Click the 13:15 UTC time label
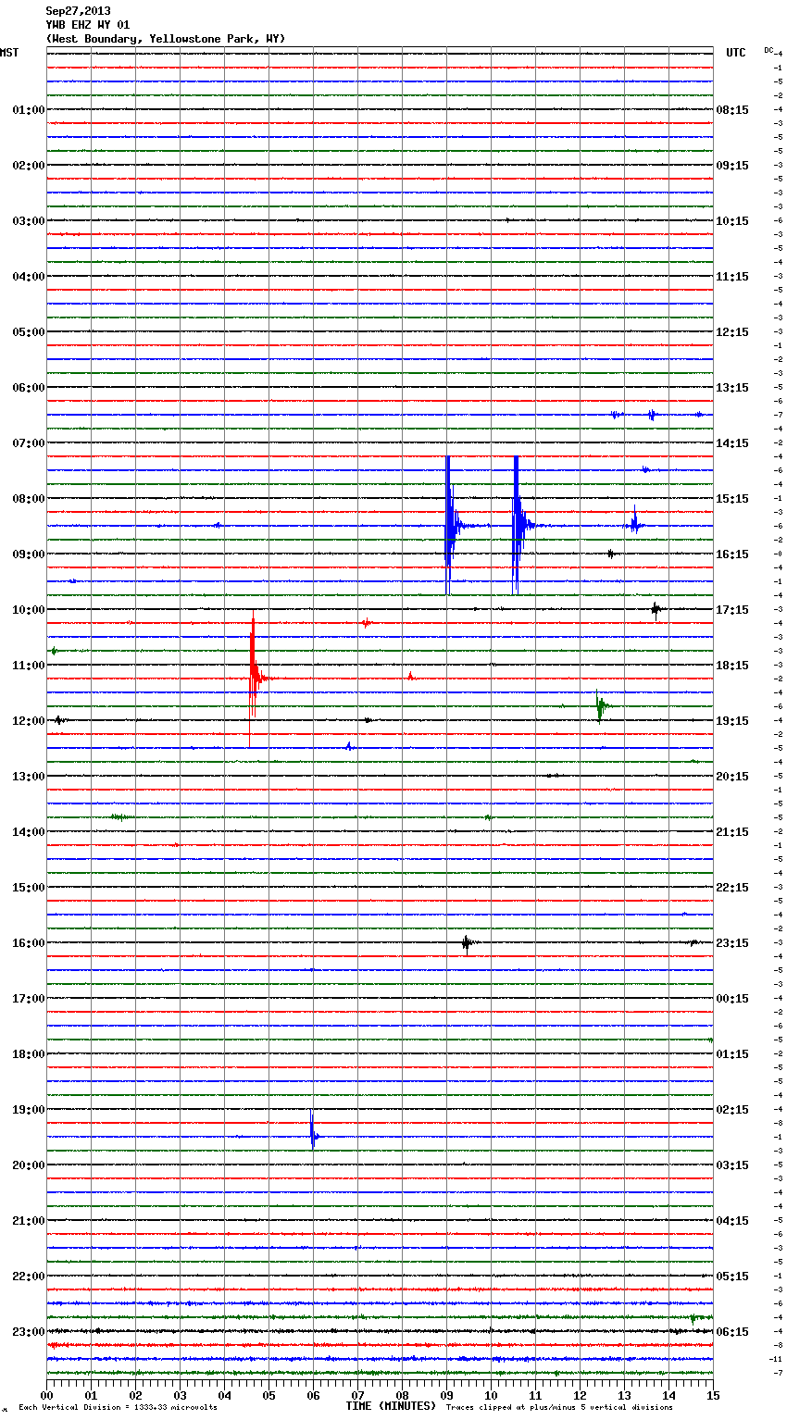This screenshot has height=1420, width=787. (732, 388)
